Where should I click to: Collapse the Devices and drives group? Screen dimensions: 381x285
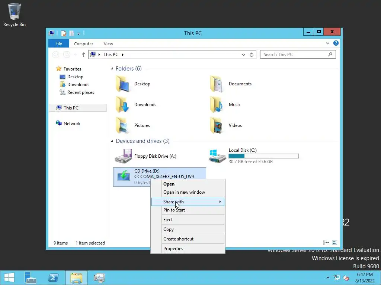coord(112,141)
